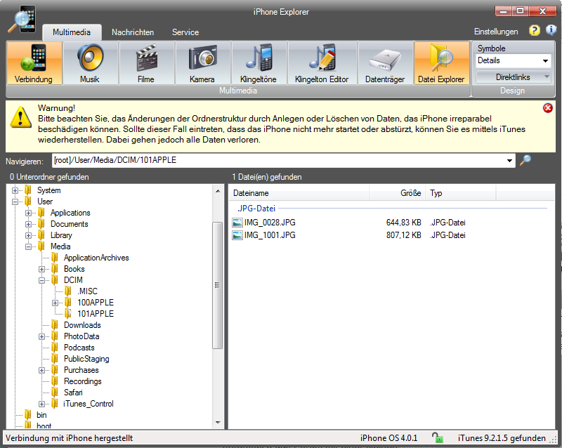562x448 pixels.
Task: Click the search magnifier beside the path
Action: 525,160
